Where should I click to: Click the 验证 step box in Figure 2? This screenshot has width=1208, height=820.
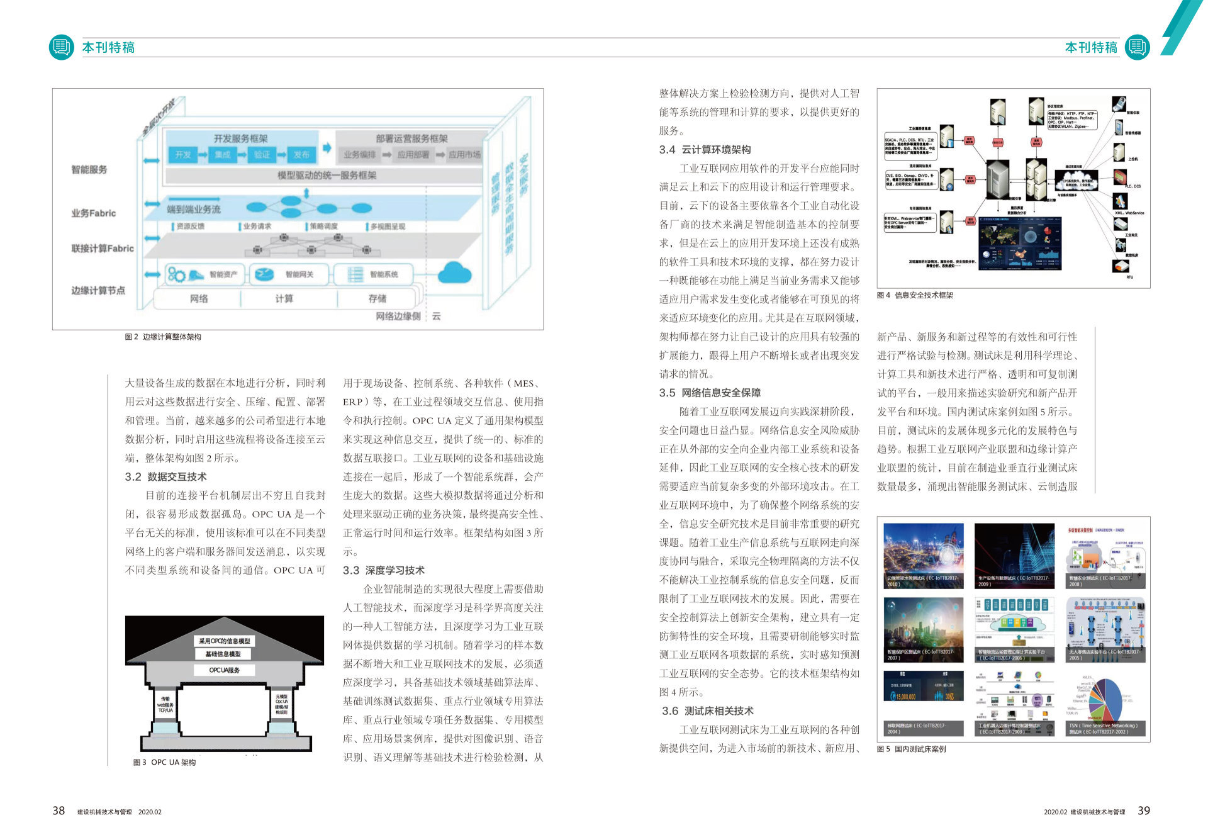click(262, 154)
